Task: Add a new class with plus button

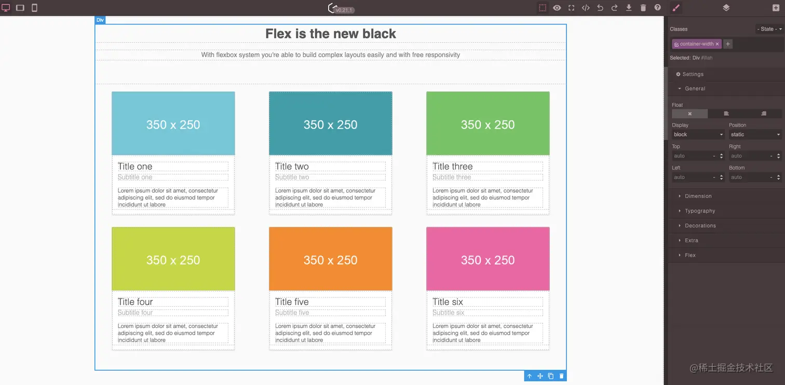Action: [728, 44]
